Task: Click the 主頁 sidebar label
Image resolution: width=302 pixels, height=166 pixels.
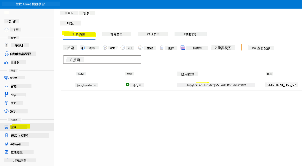Action: [x=16, y=30]
